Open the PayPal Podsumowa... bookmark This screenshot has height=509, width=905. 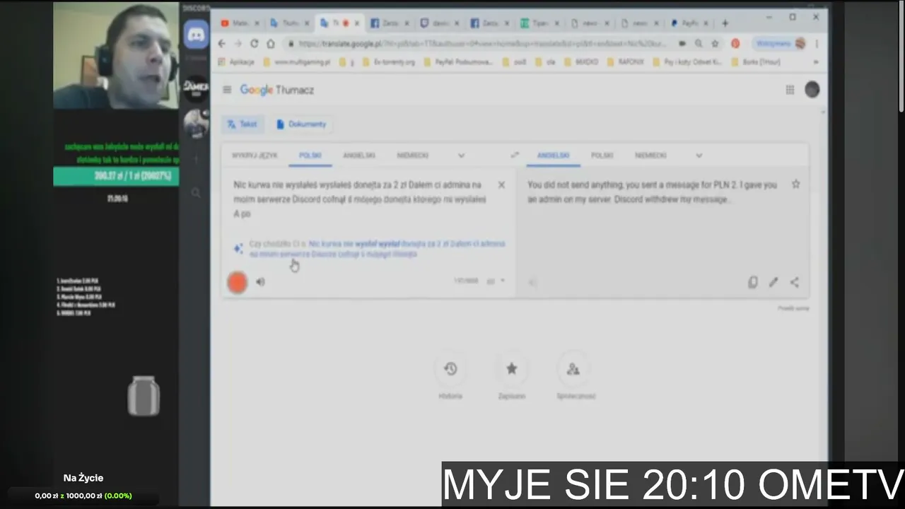click(460, 62)
